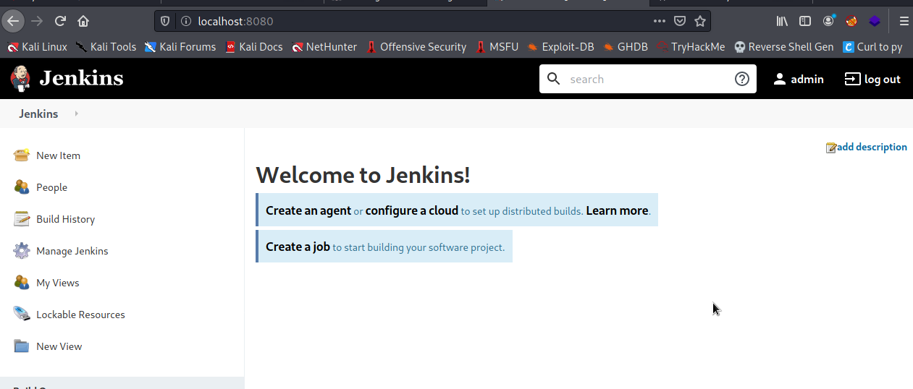Open the Exploit-DB bookmark
Viewport: 913px width, 389px height.
click(x=560, y=47)
